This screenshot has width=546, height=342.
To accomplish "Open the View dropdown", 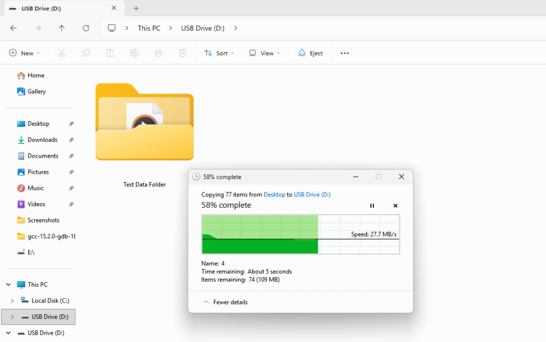I will tap(263, 53).
